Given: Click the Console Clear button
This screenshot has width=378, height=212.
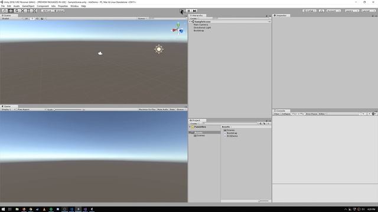Looking at the screenshot, I should pyautogui.click(x=277, y=114).
